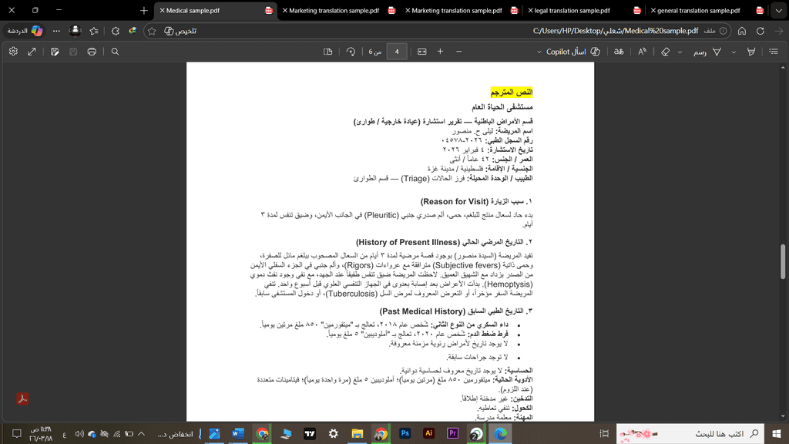Open File Explorer from the taskbar
The height and width of the screenshot is (444, 789).
(358, 433)
